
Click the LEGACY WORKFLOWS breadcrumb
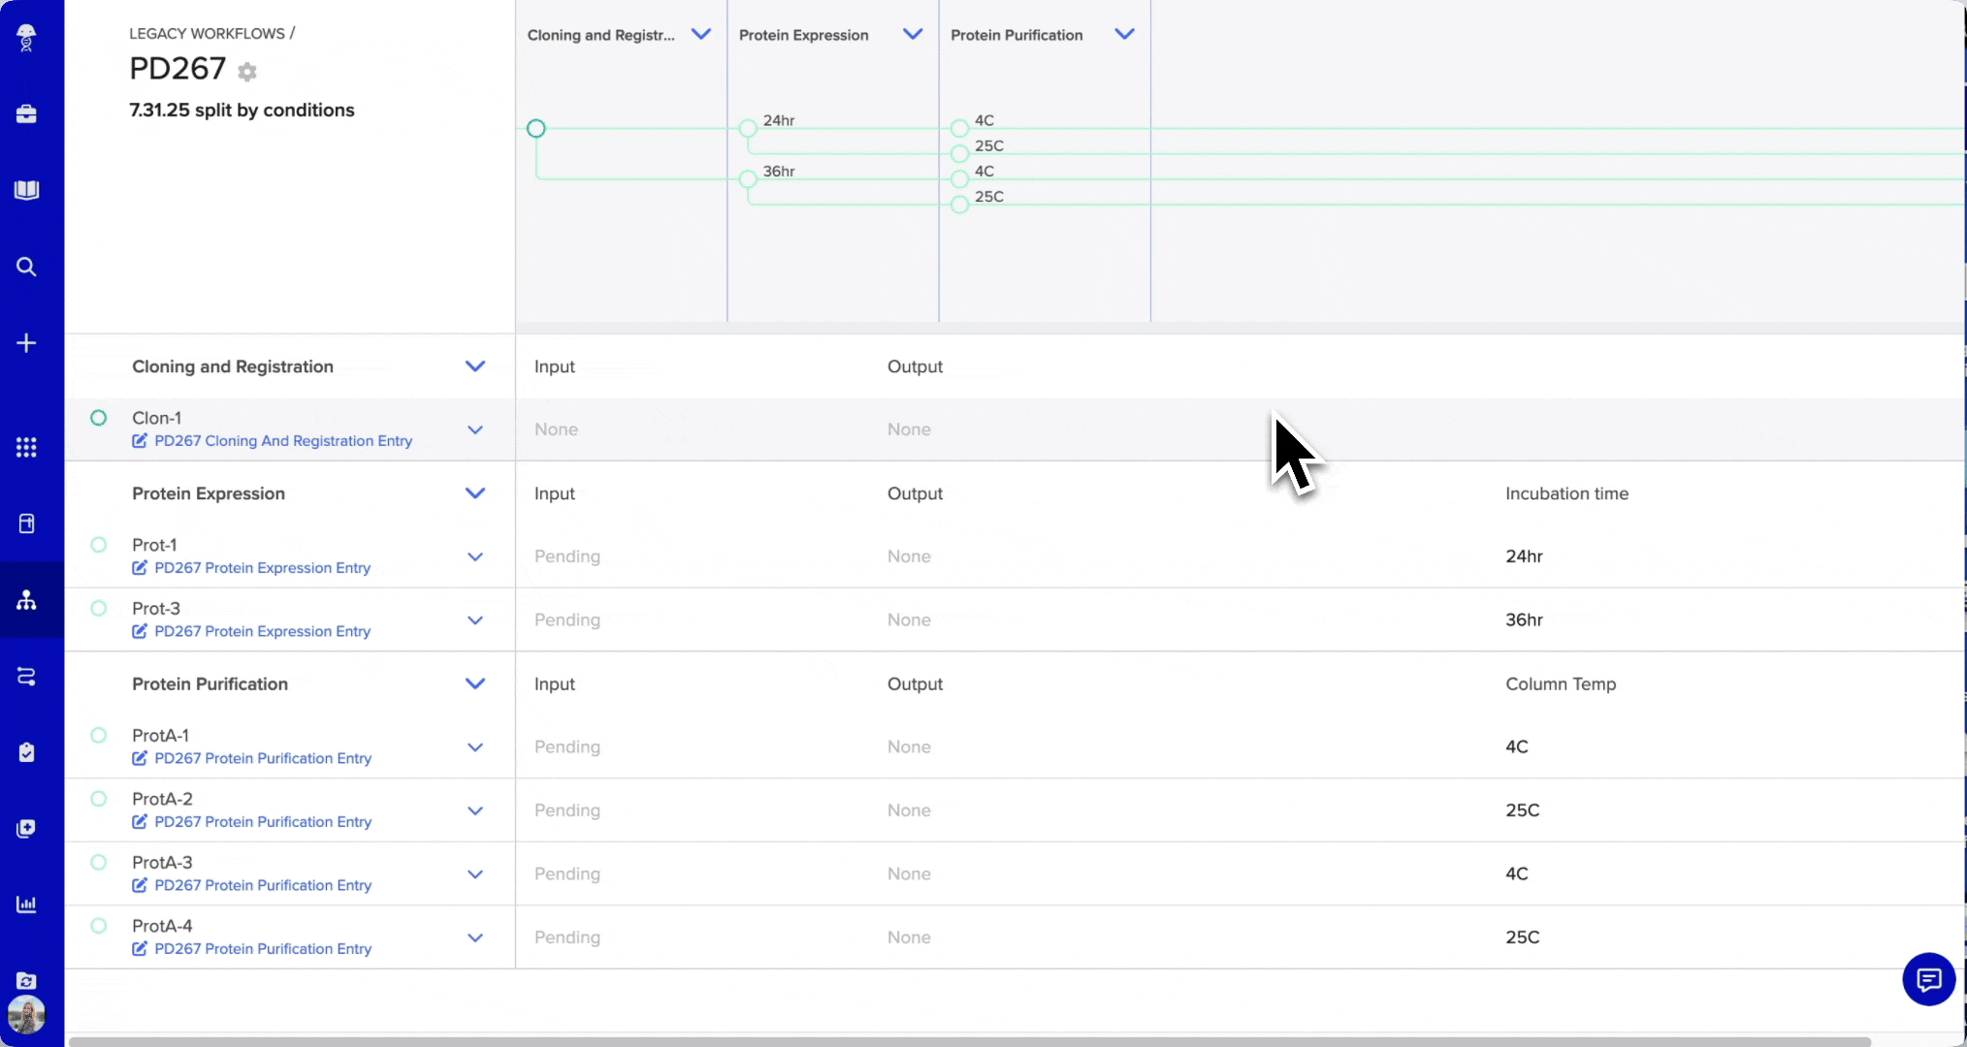click(205, 32)
